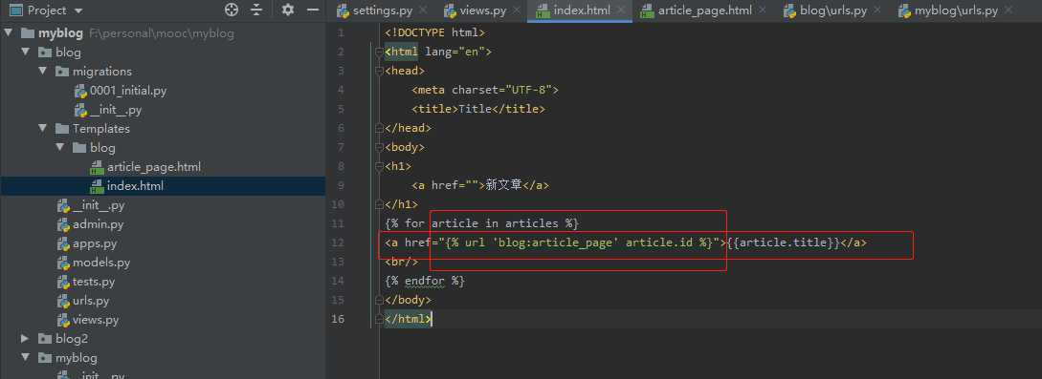The height and width of the screenshot is (379, 1042).
Task: Select apps.py in the project tree
Action: click(95, 243)
